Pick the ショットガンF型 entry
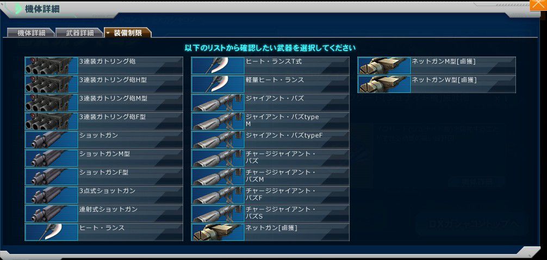This screenshot has height=260, width=547. point(104,177)
